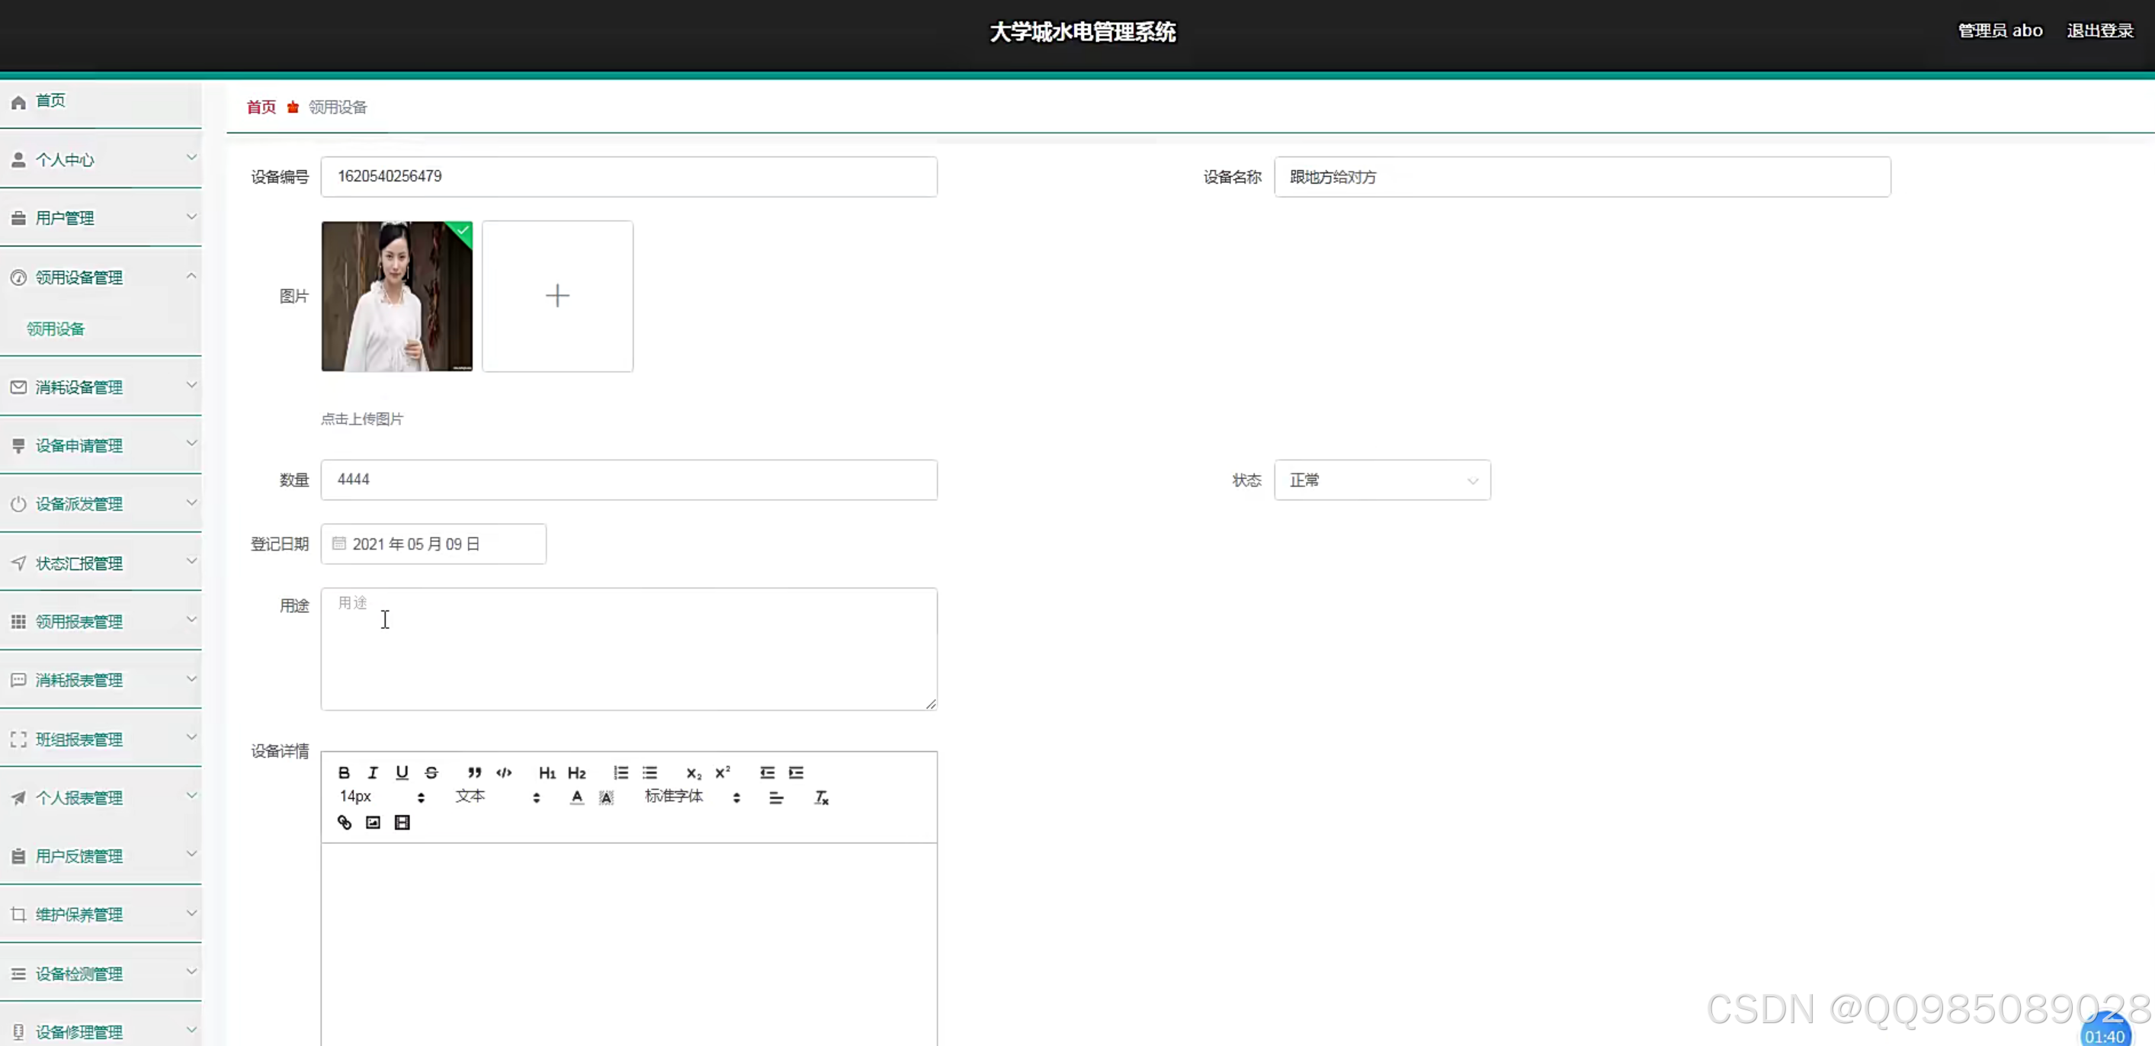The image size is (2155, 1046).
Task: Toggle underline formatting in the editor
Action: 402,772
